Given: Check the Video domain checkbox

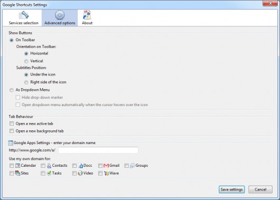Looking at the screenshot, I should coord(74,173).
